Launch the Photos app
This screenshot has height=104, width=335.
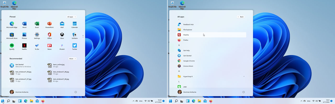24,36
